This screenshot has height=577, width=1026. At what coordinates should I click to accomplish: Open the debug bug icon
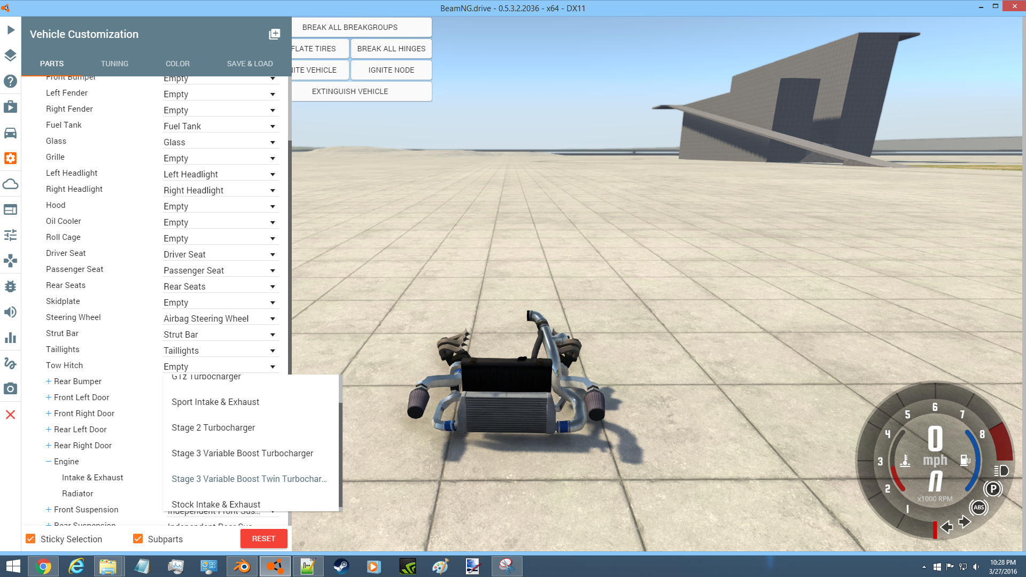pyautogui.click(x=11, y=286)
